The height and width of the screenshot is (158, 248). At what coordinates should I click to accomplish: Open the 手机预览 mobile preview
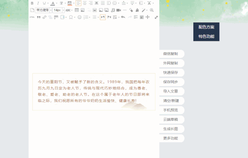tap(172, 110)
